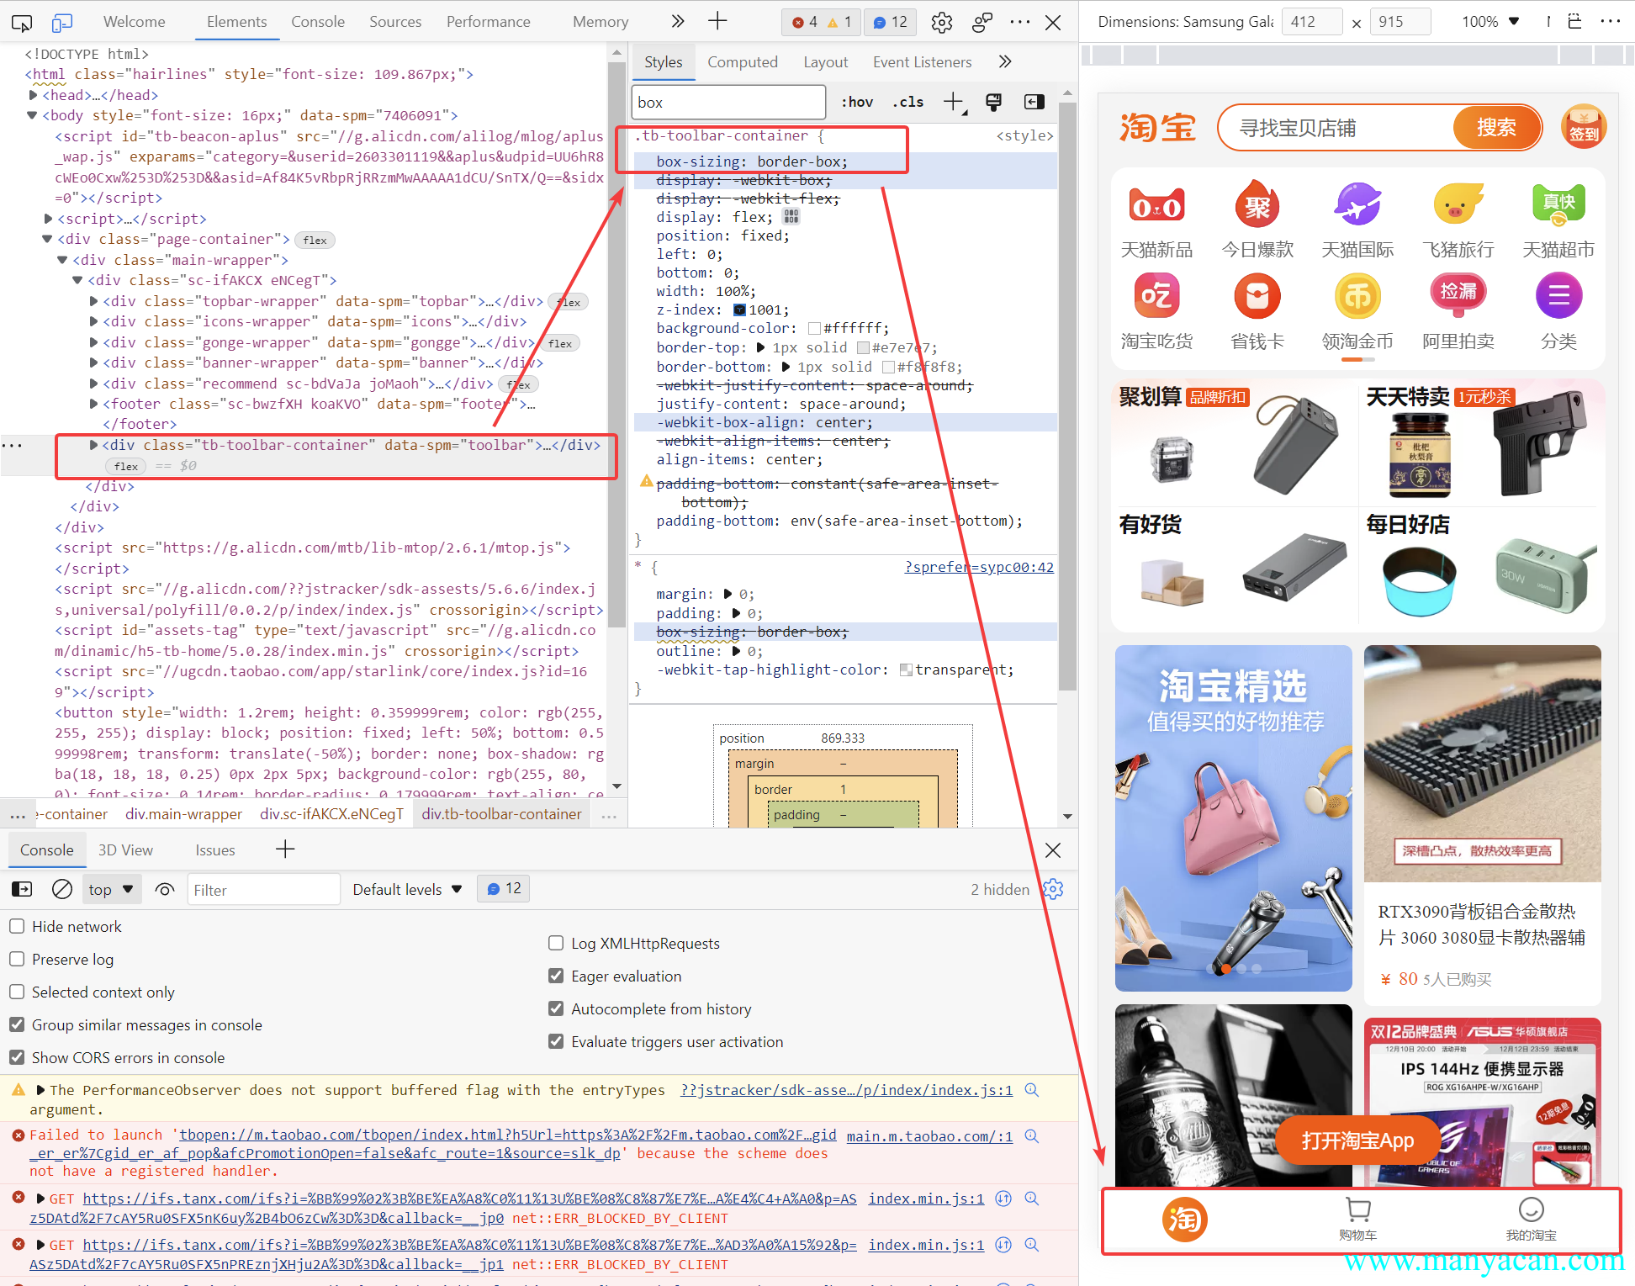
Task: Open DevTools settings gear
Action: (941, 23)
